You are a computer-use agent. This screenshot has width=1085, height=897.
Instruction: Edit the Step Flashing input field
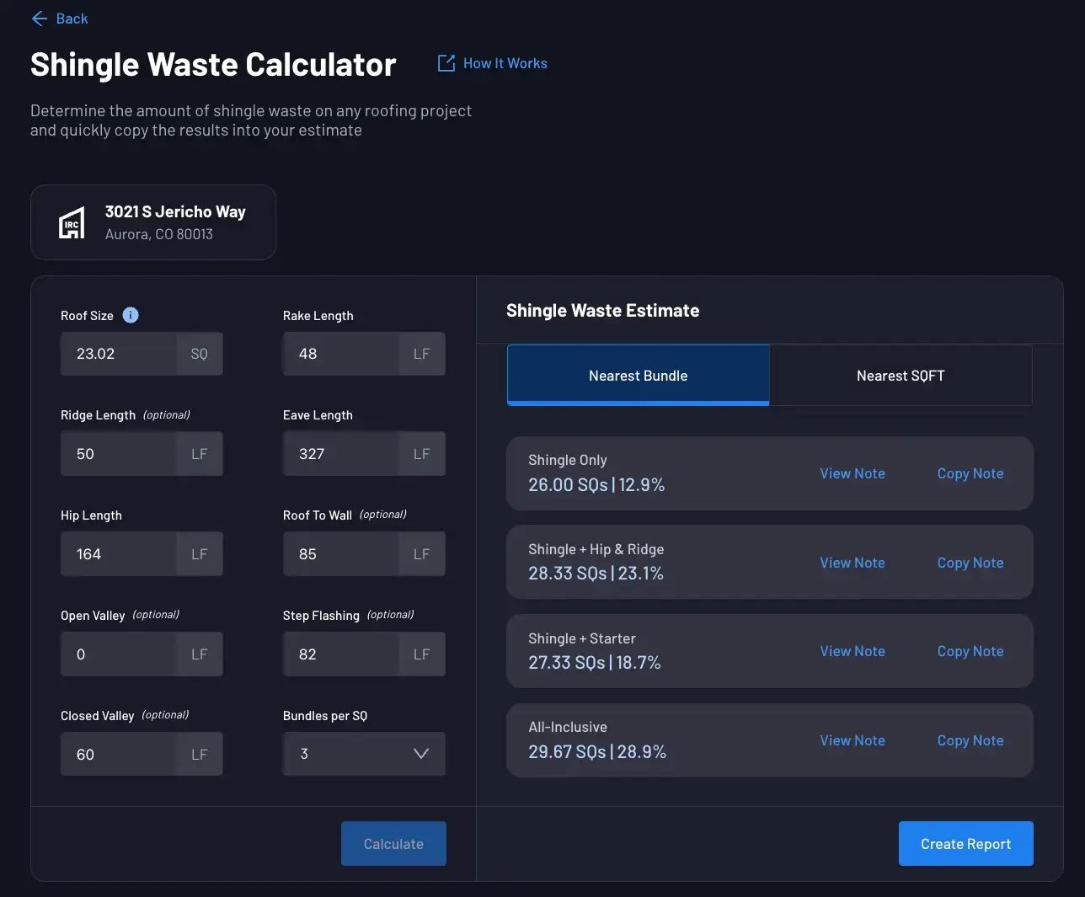(341, 654)
